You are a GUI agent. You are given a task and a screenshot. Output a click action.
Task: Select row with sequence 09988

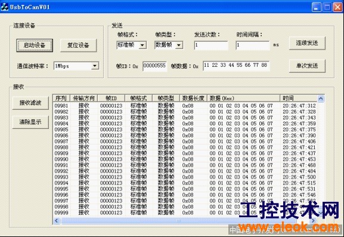tap(185, 147)
